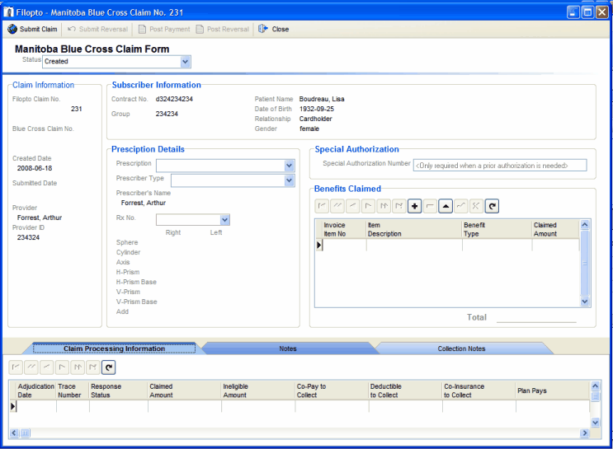
Task: Refresh the Claim Processing grid
Action: pyautogui.click(x=109, y=367)
